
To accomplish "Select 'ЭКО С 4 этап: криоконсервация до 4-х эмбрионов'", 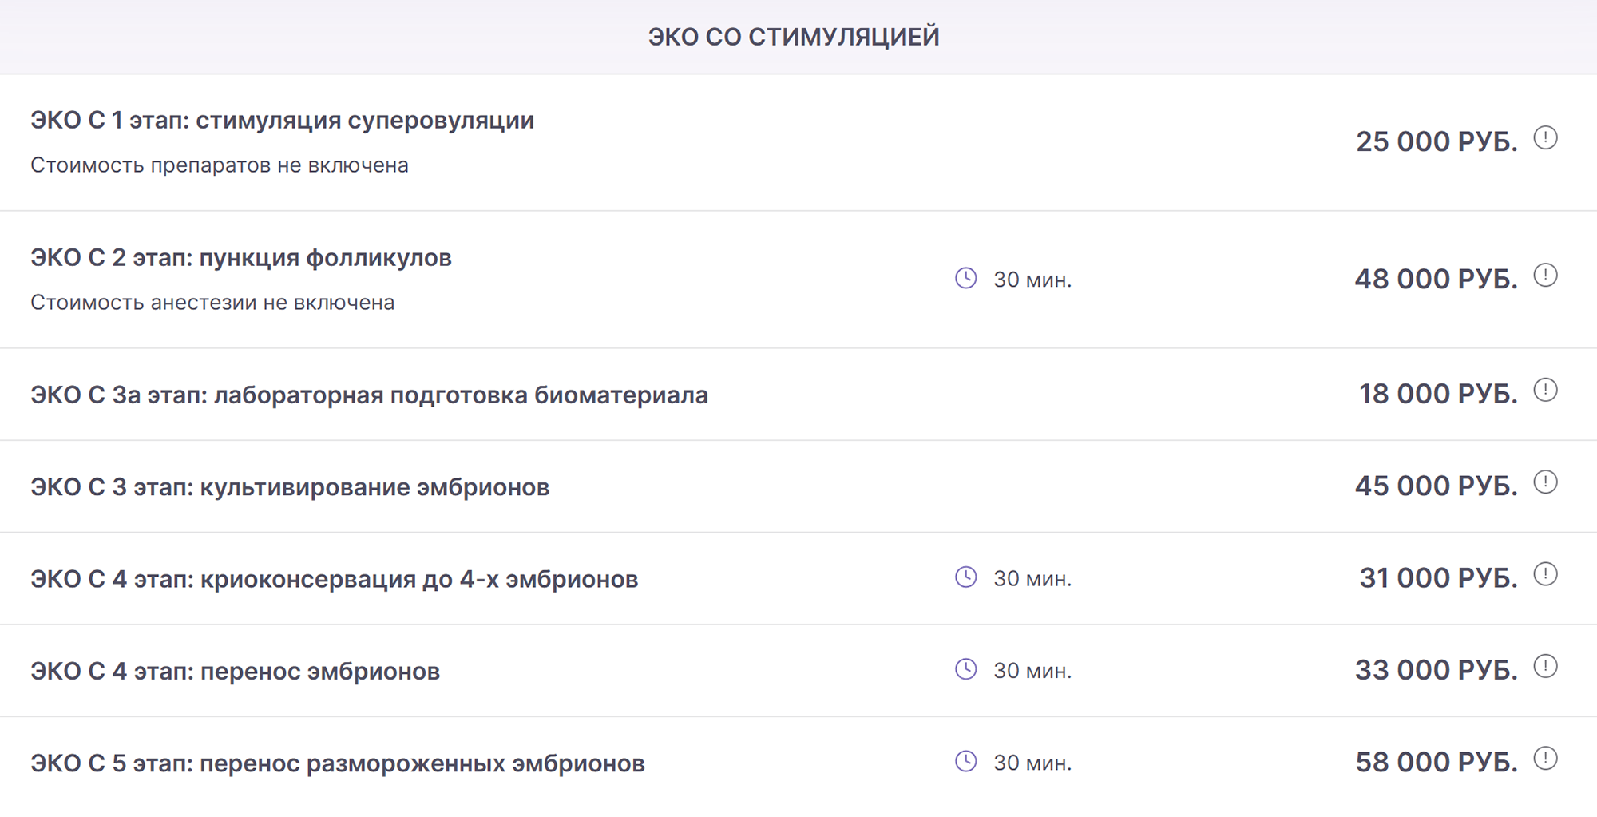I will pos(335,579).
